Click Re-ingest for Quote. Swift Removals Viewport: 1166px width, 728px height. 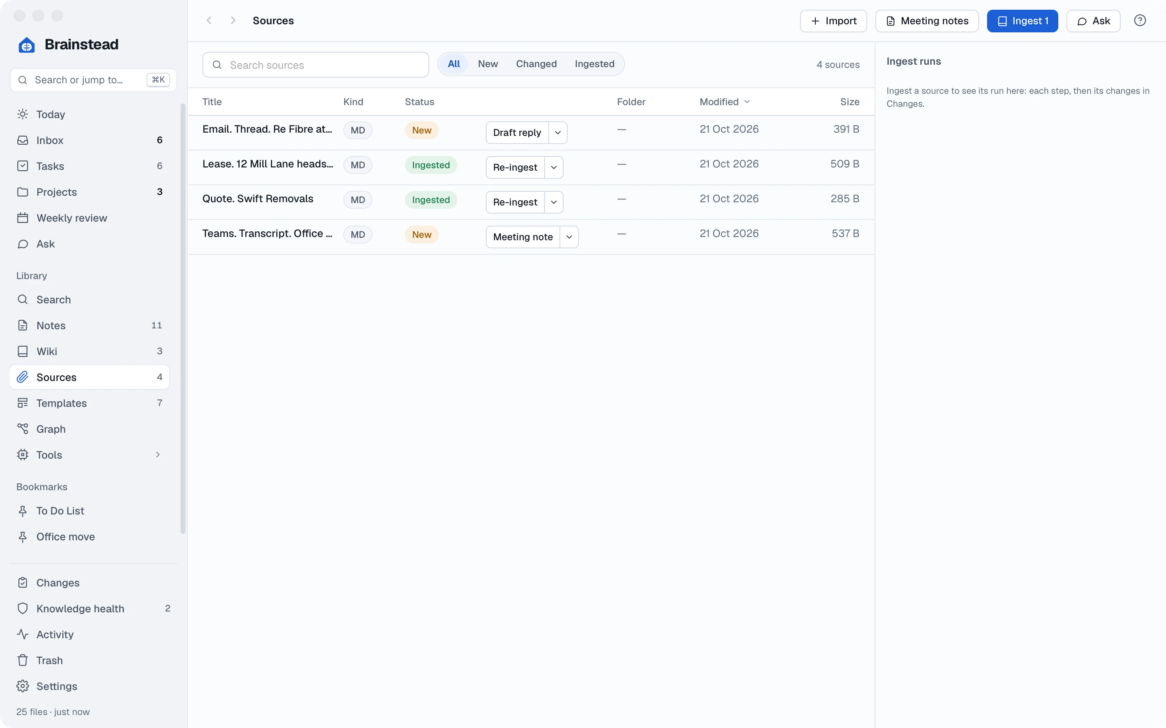pos(515,202)
